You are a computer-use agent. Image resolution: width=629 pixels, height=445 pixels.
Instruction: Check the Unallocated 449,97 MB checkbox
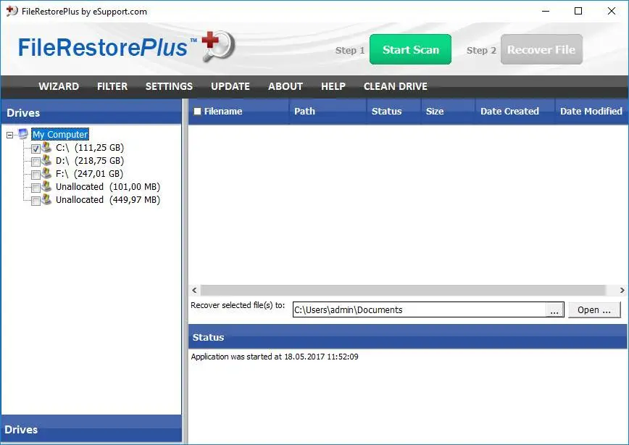click(x=36, y=201)
